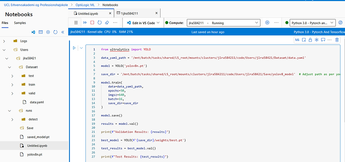Switch to the Untitled.ipynb tab
345x162 pixels.
tap(88, 13)
